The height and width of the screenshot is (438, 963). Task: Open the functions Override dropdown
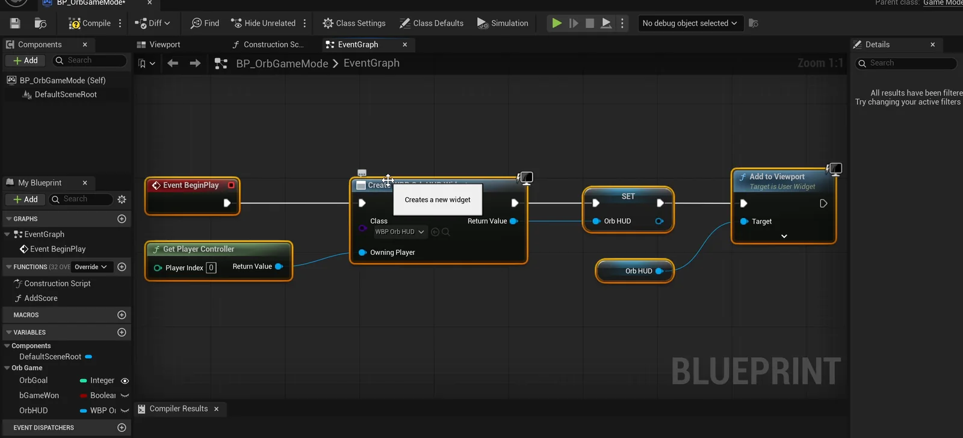[91, 267]
